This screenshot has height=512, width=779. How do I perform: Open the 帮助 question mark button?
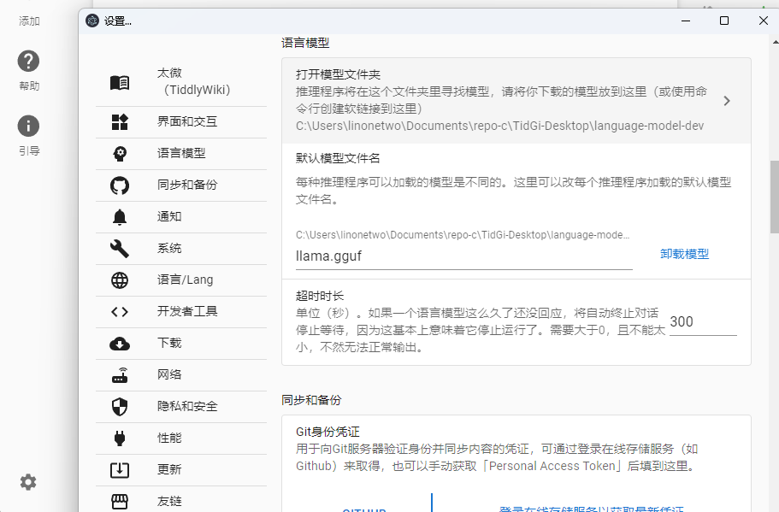click(x=29, y=62)
